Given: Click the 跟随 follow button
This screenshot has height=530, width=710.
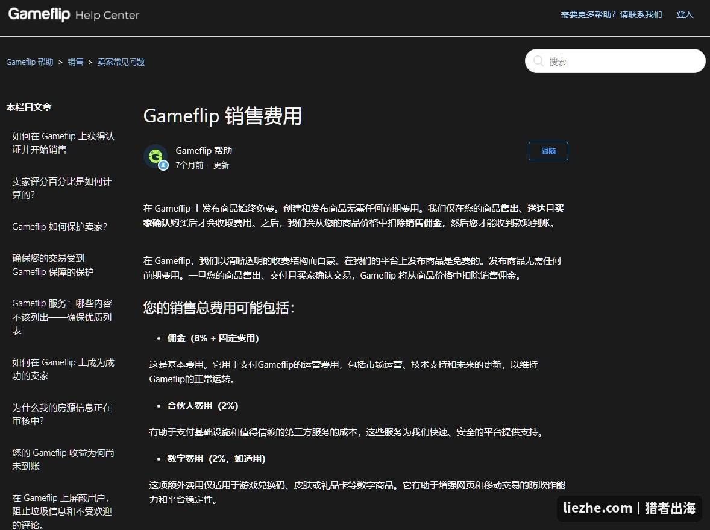Looking at the screenshot, I should [548, 151].
